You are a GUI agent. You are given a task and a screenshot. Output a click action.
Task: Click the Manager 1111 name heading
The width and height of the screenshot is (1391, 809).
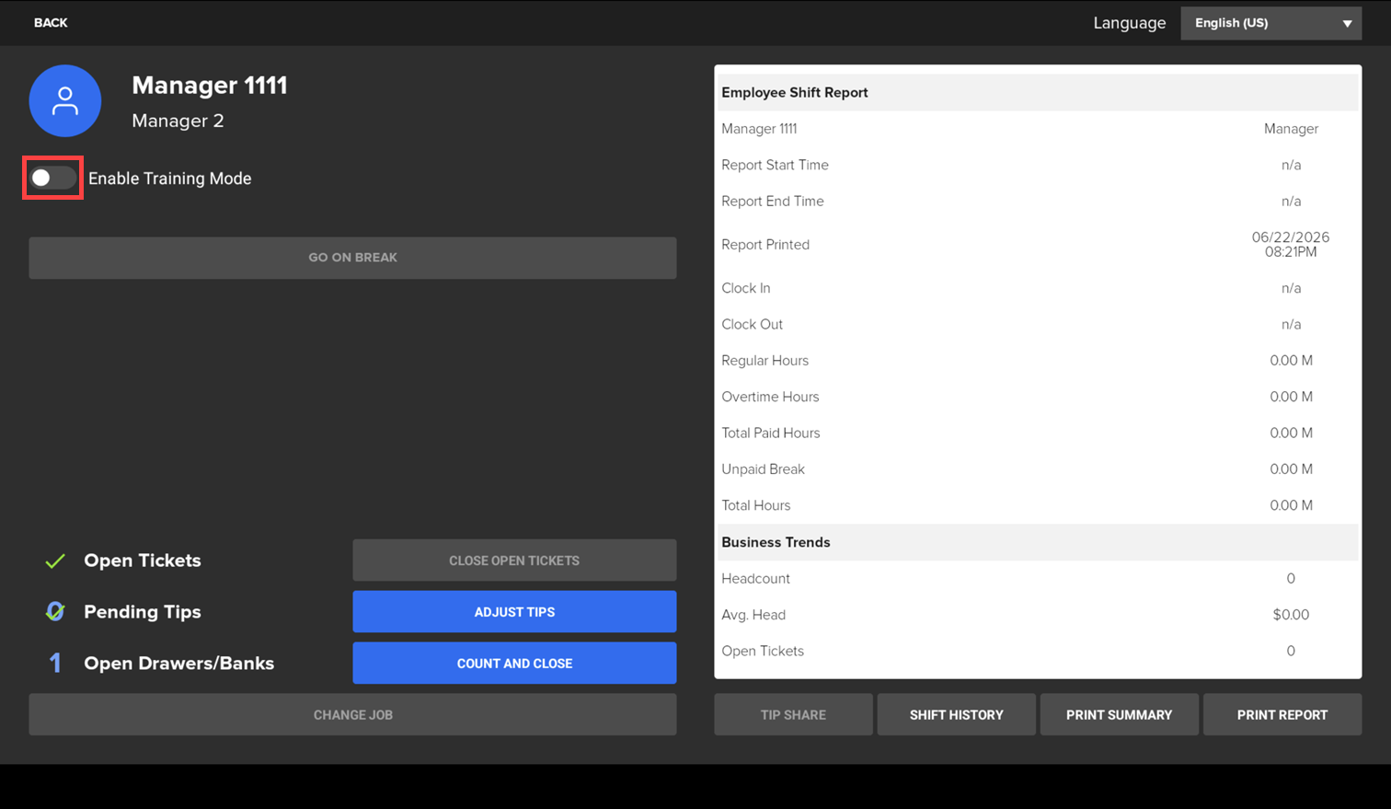click(x=210, y=86)
